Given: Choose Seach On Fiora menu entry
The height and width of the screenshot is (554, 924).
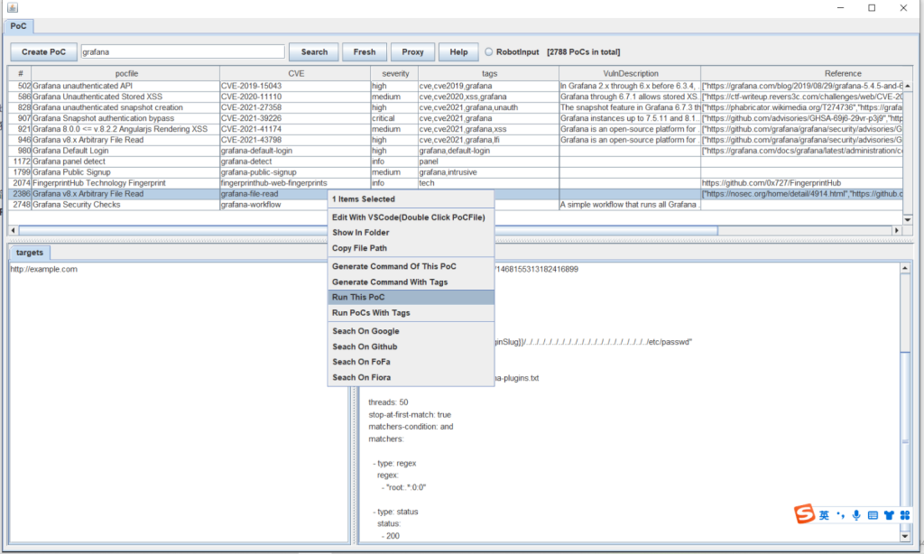Looking at the screenshot, I should click(411, 377).
